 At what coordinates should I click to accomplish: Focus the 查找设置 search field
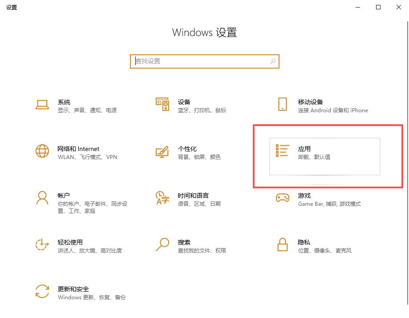pos(205,61)
